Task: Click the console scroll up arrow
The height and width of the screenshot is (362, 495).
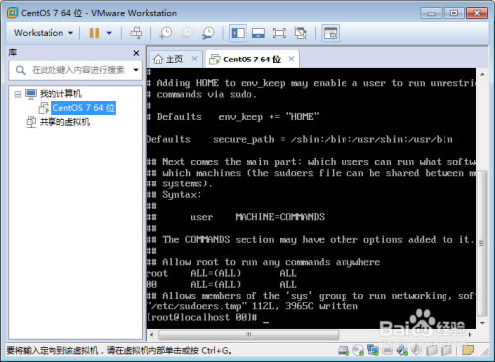Action: click(482, 74)
